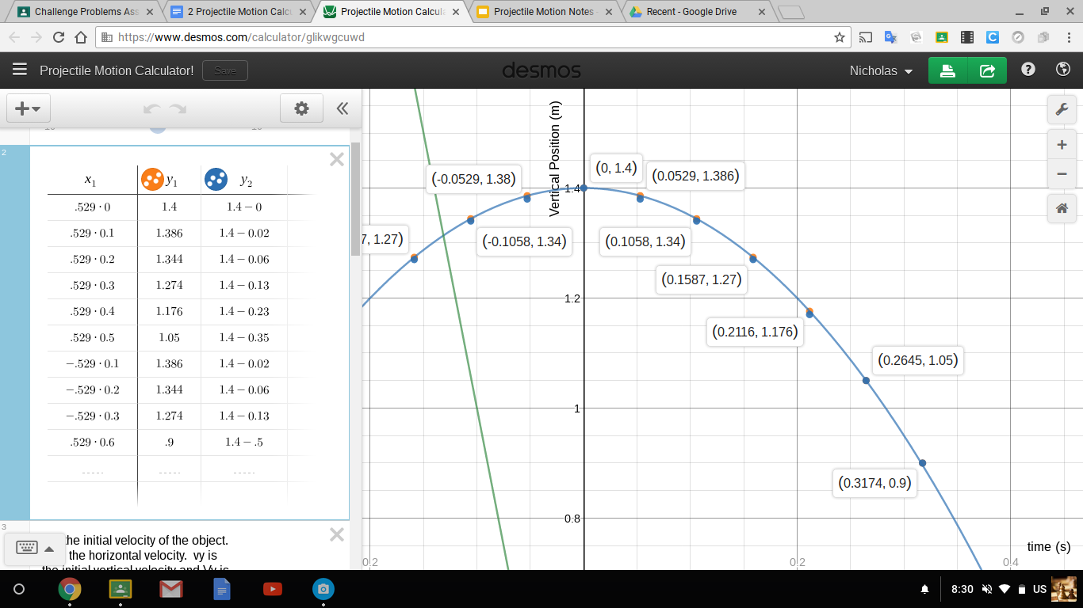Open the expression list gear settings
The image size is (1083, 608).
(301, 108)
